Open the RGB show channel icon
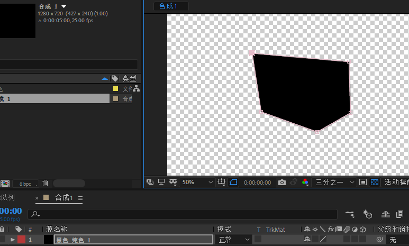Viewport: 409px width, 246px height. [x=305, y=183]
